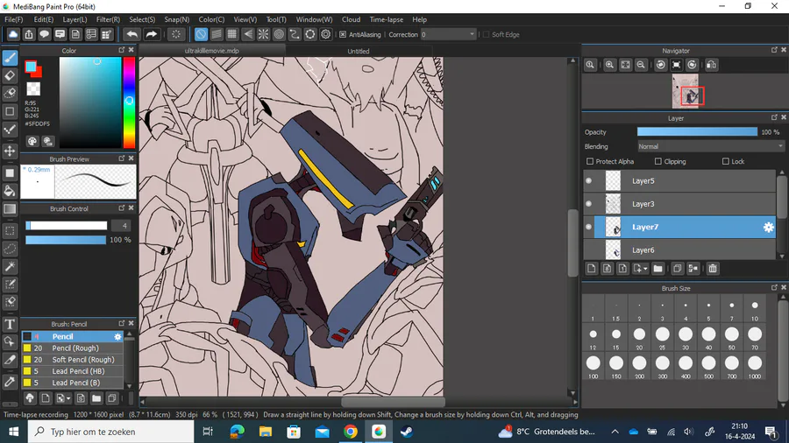789x443 pixels.
Task: Open the Correction value dropdown
Action: tap(448, 35)
